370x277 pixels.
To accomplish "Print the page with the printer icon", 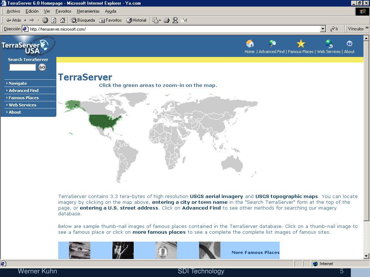I will 167,20.
